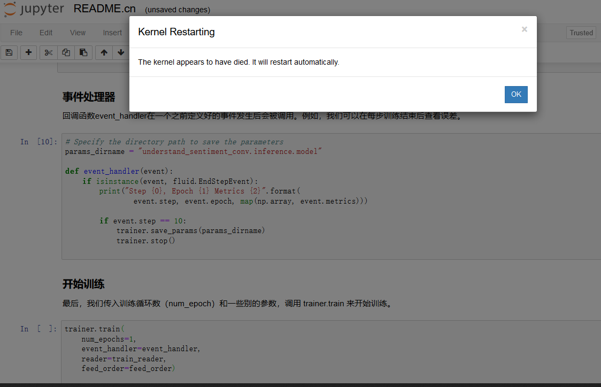The width and height of the screenshot is (601, 387).
Task: Click the Kernel Restarting dialog title
Action: point(176,32)
